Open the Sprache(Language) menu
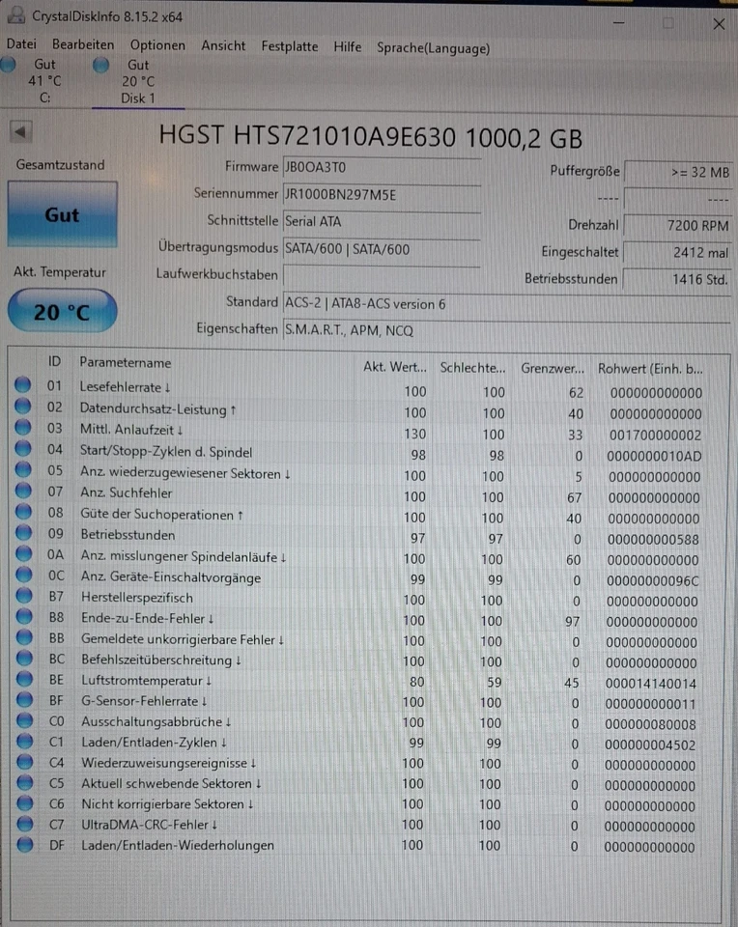738x927 pixels. click(434, 48)
